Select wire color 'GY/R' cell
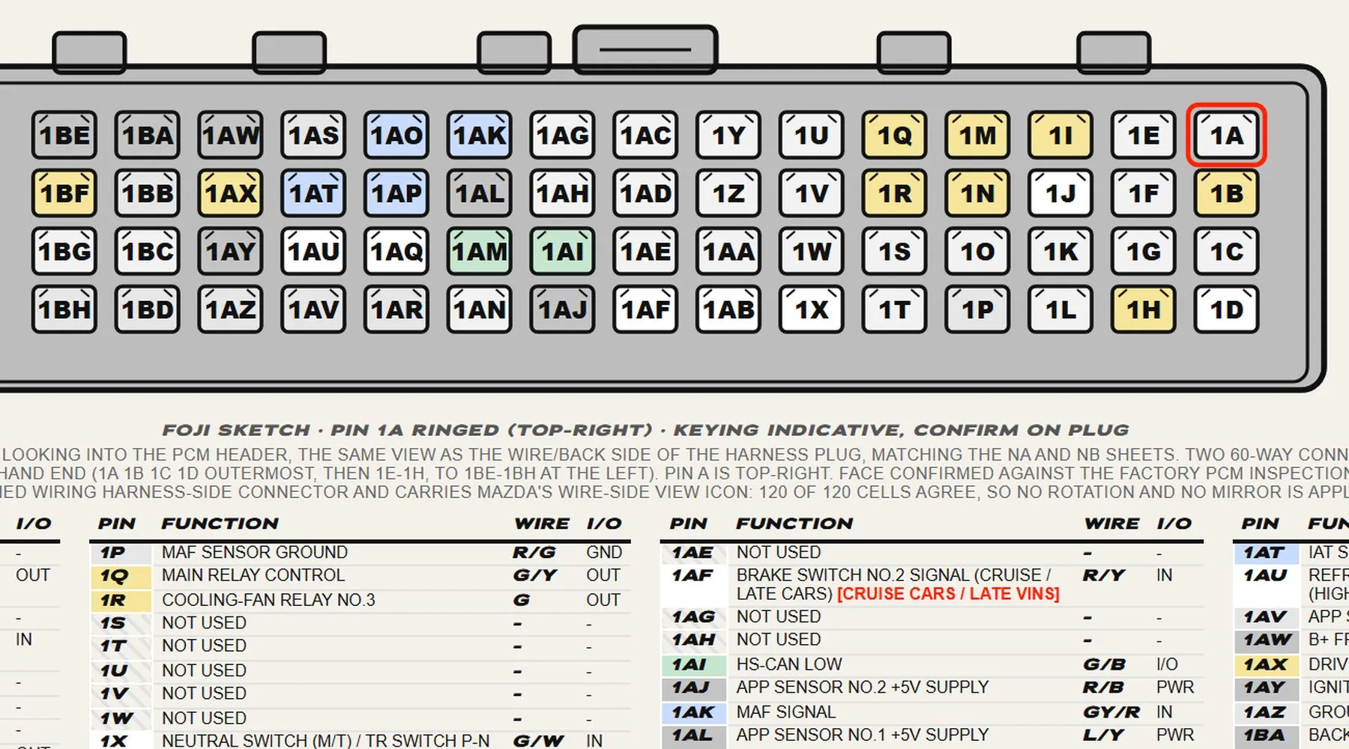 (1111, 712)
